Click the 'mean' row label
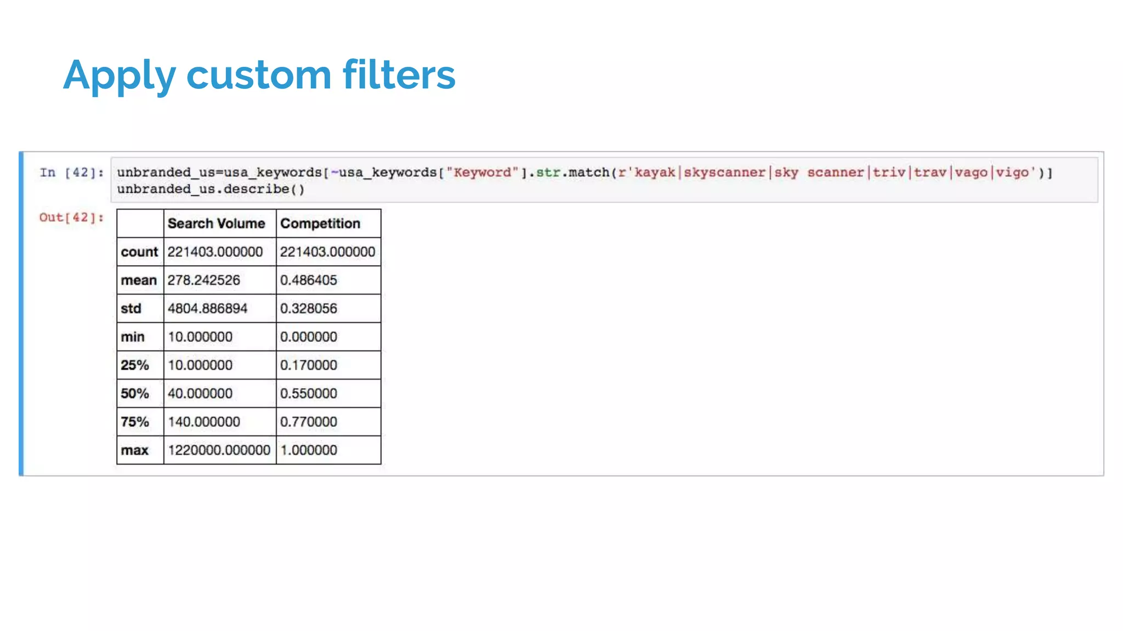 click(x=139, y=280)
